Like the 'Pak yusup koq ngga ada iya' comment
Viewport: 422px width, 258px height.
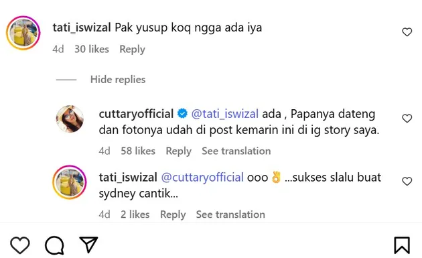pos(407,32)
